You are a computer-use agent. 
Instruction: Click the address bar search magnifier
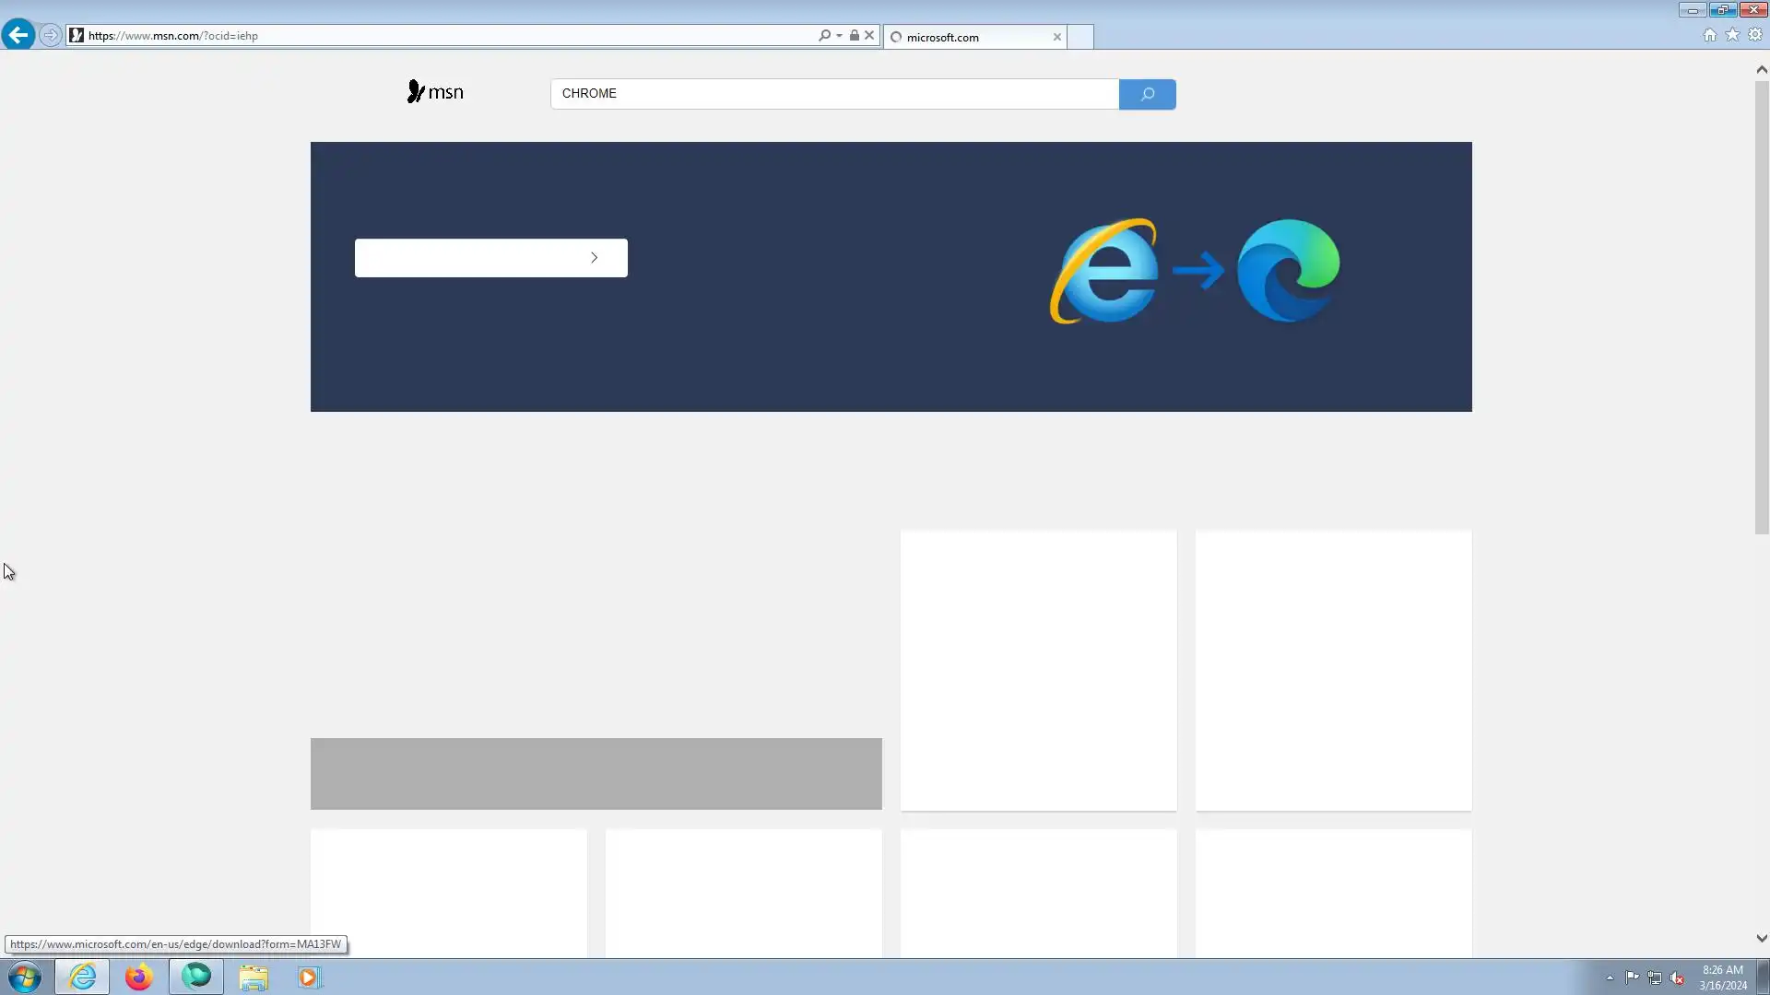[824, 35]
